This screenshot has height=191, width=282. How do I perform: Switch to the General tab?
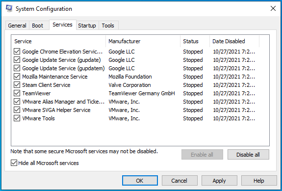click(x=17, y=26)
